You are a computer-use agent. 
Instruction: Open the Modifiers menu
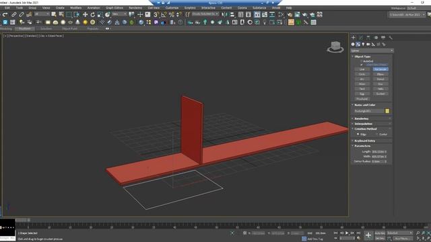pyautogui.click(x=75, y=8)
